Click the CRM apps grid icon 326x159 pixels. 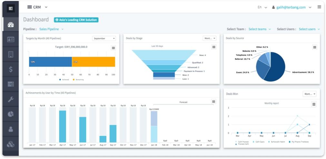point(30,7)
